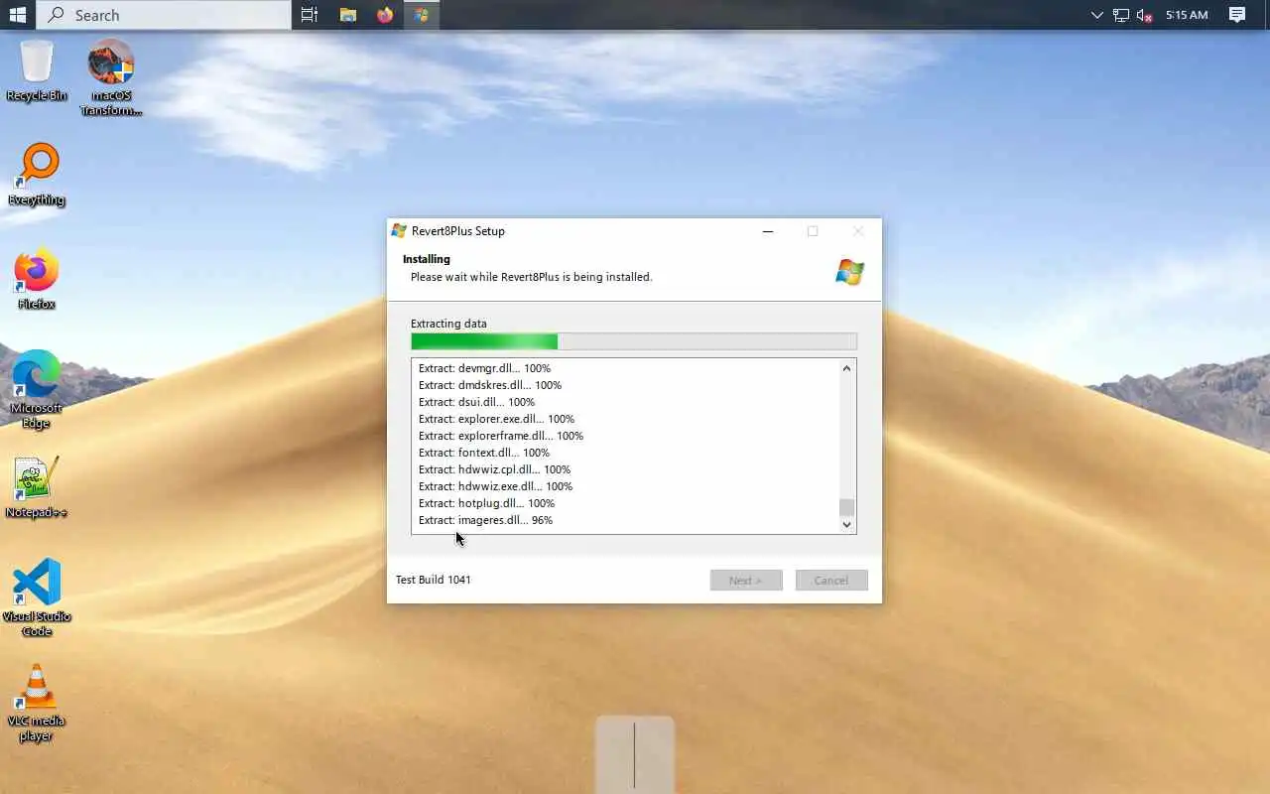Open the 5:15 AM clock

(x=1187, y=15)
